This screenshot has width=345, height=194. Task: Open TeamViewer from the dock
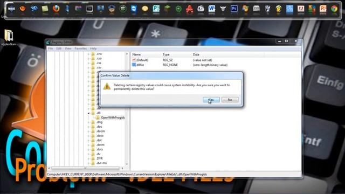pos(134,9)
